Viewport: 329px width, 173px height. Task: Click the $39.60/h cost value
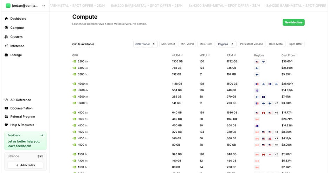[287, 61]
